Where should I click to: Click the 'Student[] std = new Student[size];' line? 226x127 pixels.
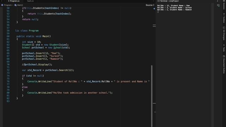tap(45, 45)
